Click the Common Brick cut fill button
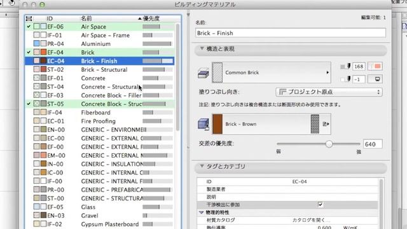Viewport: 407px width, 229px height. tap(272, 73)
